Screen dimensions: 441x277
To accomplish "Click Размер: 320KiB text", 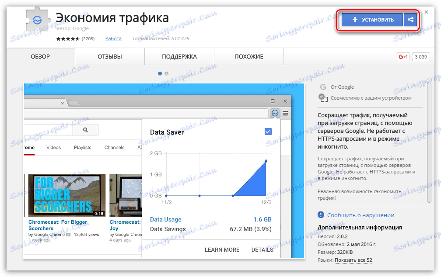I will click(x=335, y=252).
